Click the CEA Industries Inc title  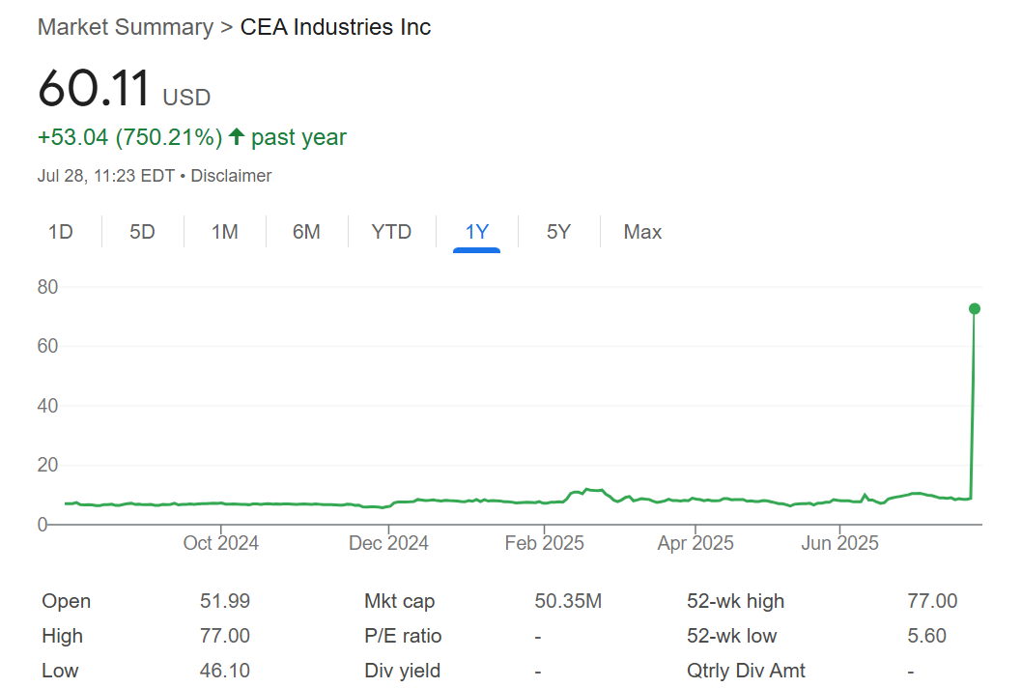coord(335,27)
